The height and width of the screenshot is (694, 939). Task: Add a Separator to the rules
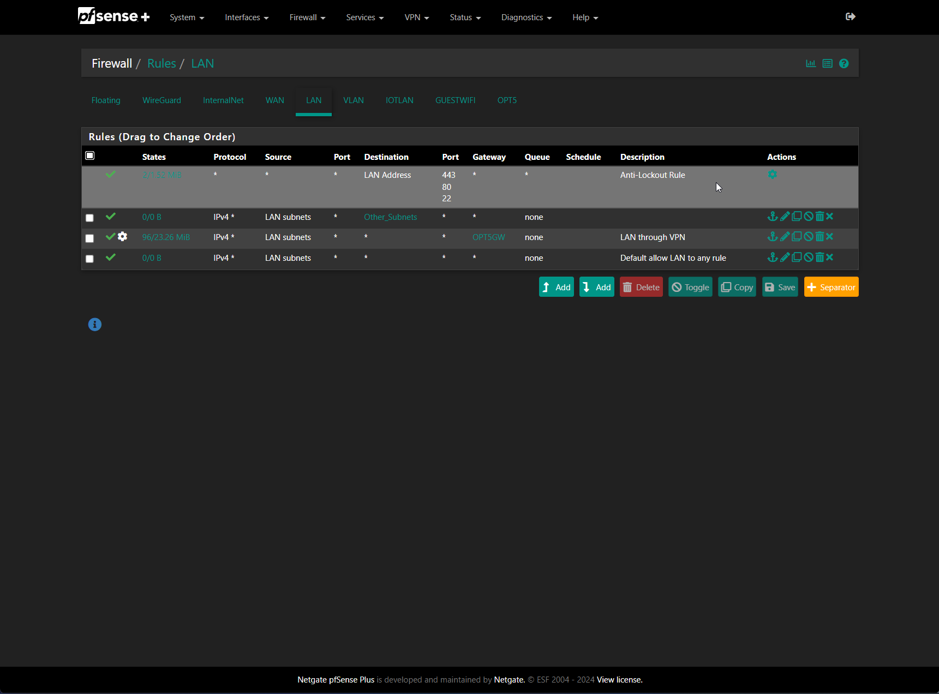click(x=832, y=287)
